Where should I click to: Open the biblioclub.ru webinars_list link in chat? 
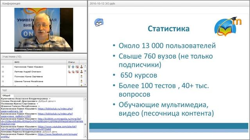click(x=37, y=110)
